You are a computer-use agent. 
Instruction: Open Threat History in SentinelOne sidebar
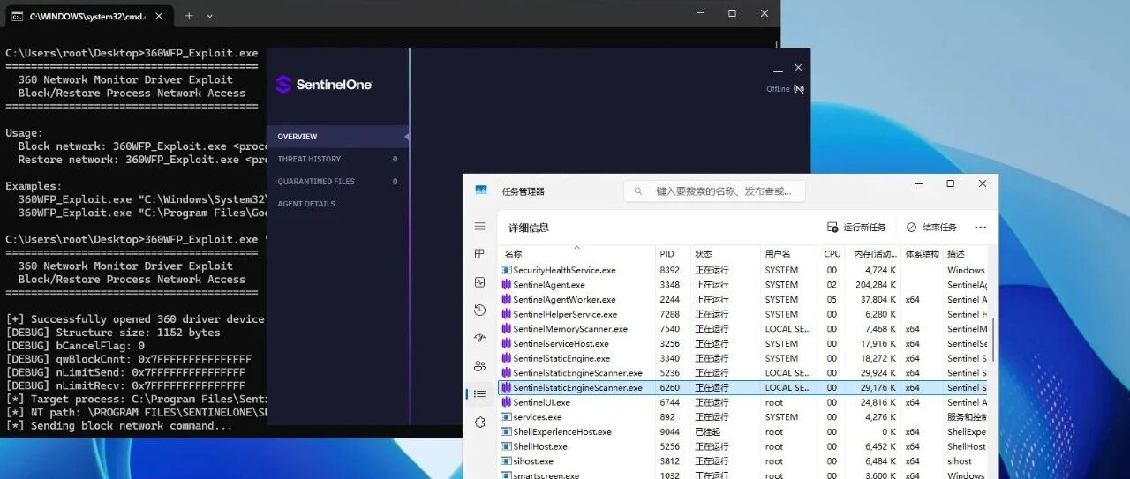click(337, 159)
